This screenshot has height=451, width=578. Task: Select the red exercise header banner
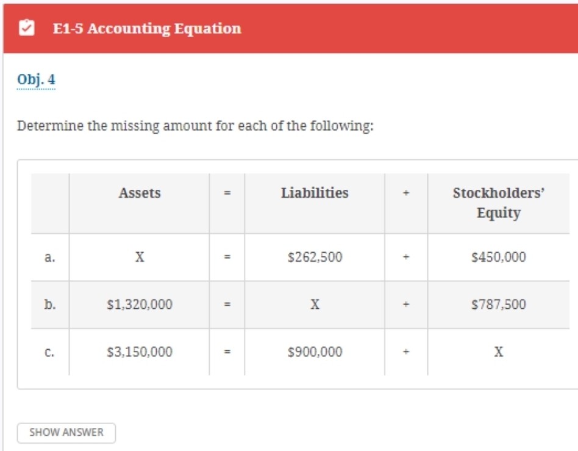coord(289,27)
